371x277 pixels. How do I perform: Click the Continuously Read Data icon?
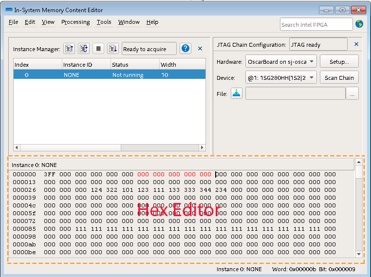click(x=84, y=49)
